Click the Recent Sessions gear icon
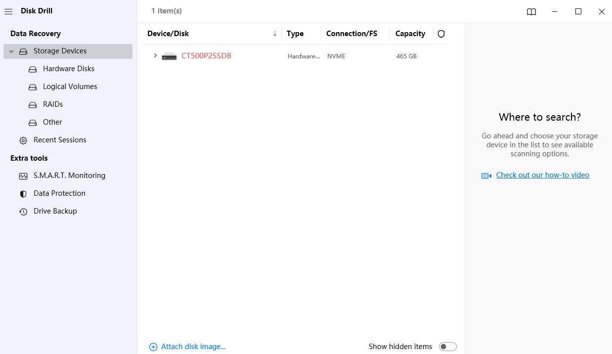The image size is (612, 354). click(x=23, y=140)
